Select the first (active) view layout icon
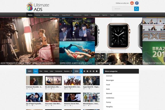This screenshot has height=110, width=165. tap(81, 71)
